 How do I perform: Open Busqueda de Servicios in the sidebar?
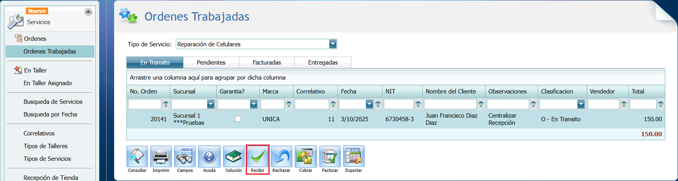pyautogui.click(x=53, y=102)
